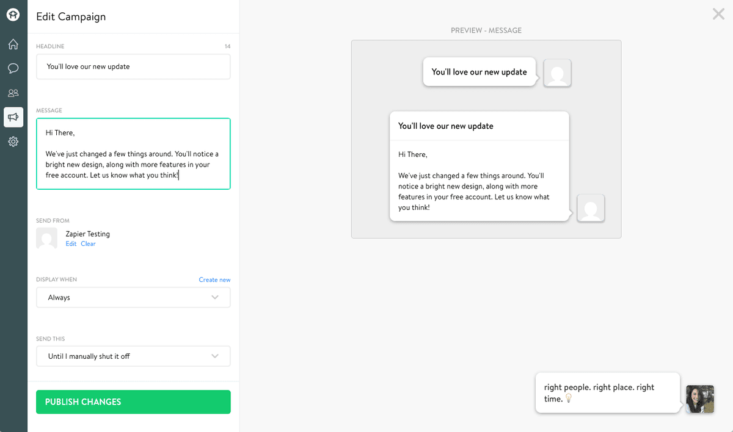This screenshot has height=432, width=733.
Task: Click the chevron arrow on Always dropdown
Action: pyautogui.click(x=215, y=297)
